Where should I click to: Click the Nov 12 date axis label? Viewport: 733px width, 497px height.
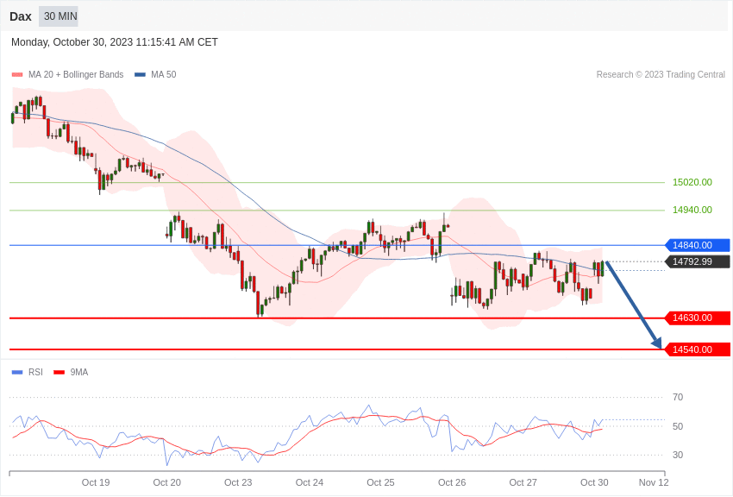(653, 482)
